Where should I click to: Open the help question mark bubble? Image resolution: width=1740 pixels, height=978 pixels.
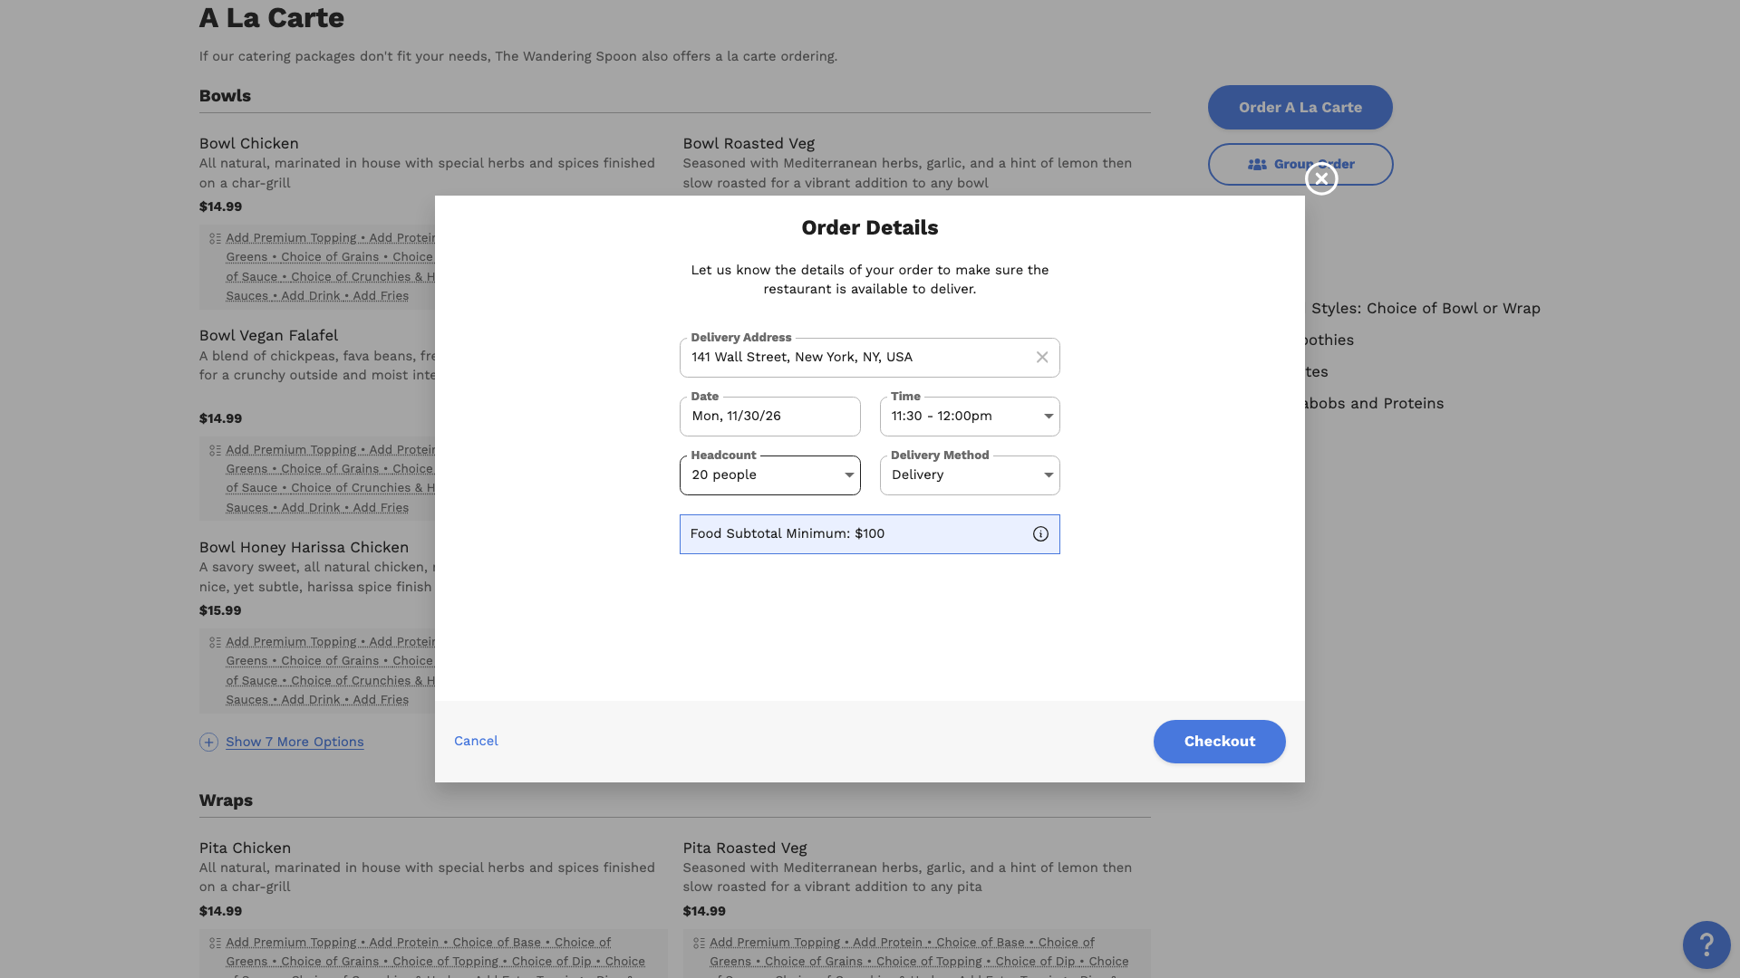coord(1706,944)
